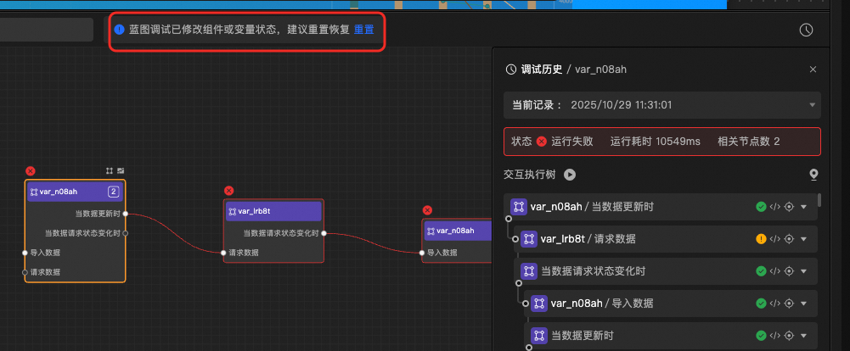Expand var_n08ah / 当数据更新时 row details

(804, 207)
